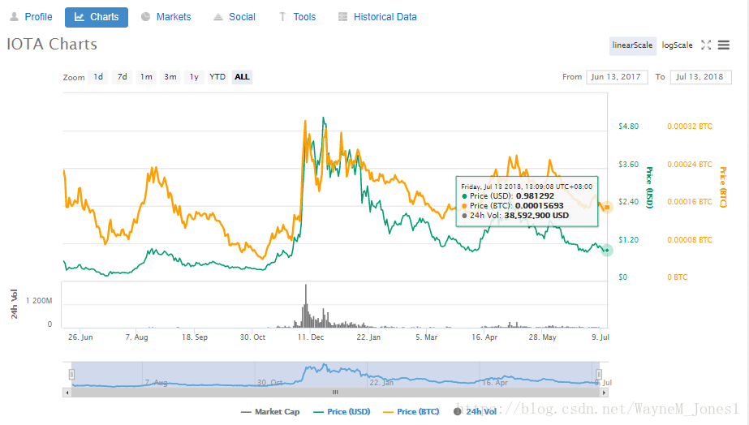This screenshot has width=749, height=425.
Task: Toggle Price (BTC) series in legend
Action: [x=411, y=412]
